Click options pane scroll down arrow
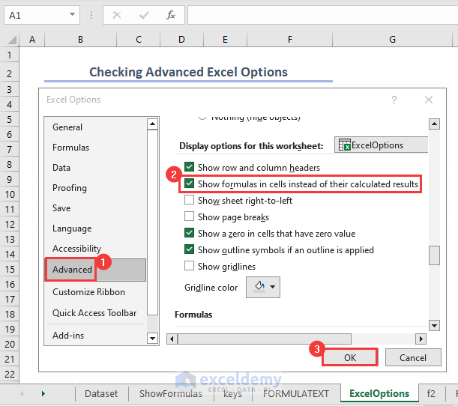The height and width of the screenshot is (406, 458). [x=434, y=325]
